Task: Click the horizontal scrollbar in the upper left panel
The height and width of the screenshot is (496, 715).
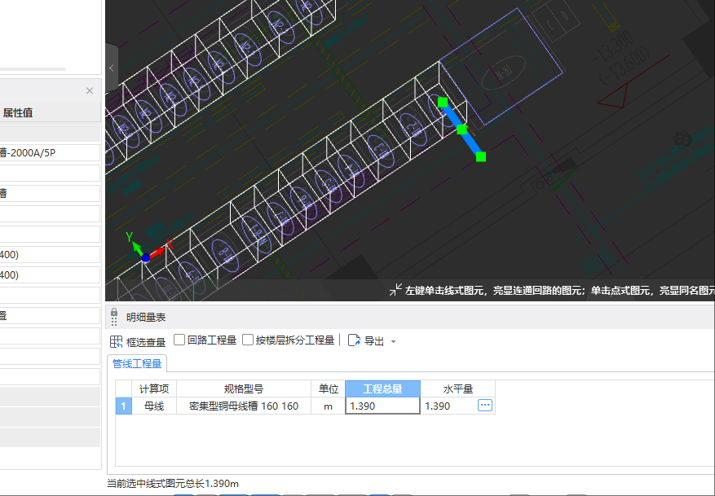Action: [33, 69]
